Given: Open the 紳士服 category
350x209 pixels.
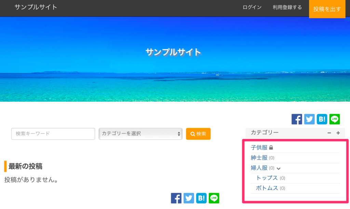Looking at the screenshot, I should point(259,158).
